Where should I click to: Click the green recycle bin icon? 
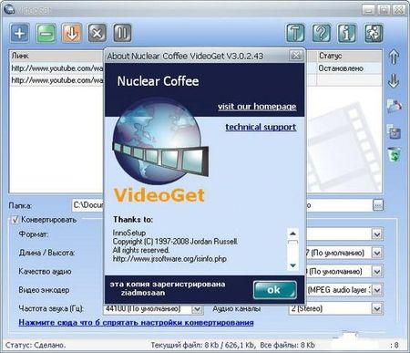(395, 154)
